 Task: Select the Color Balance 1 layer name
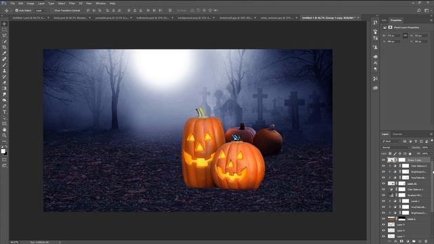[415, 190]
